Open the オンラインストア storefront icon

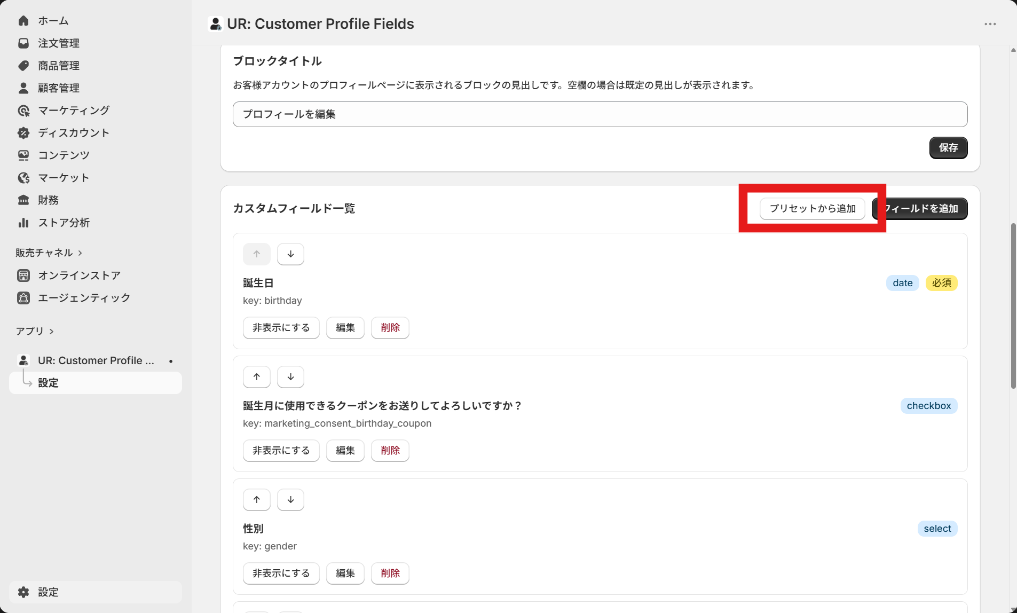coord(23,276)
